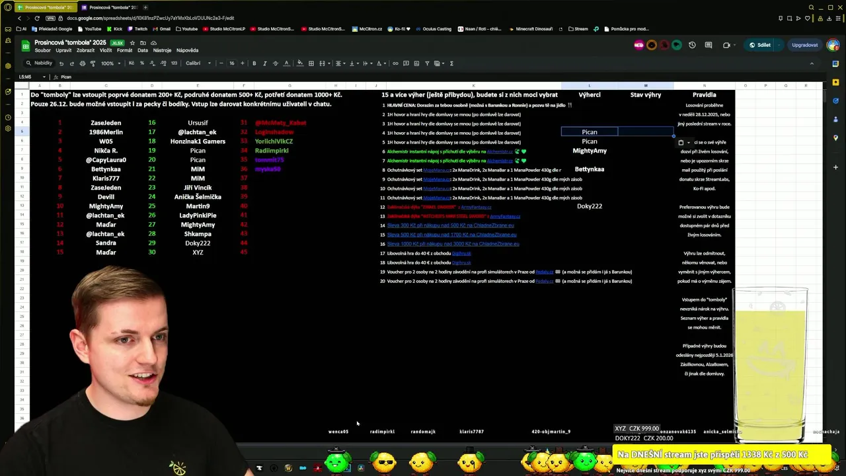Star the document with the star icon
Viewport: 846px width, 476px height.
132,43
